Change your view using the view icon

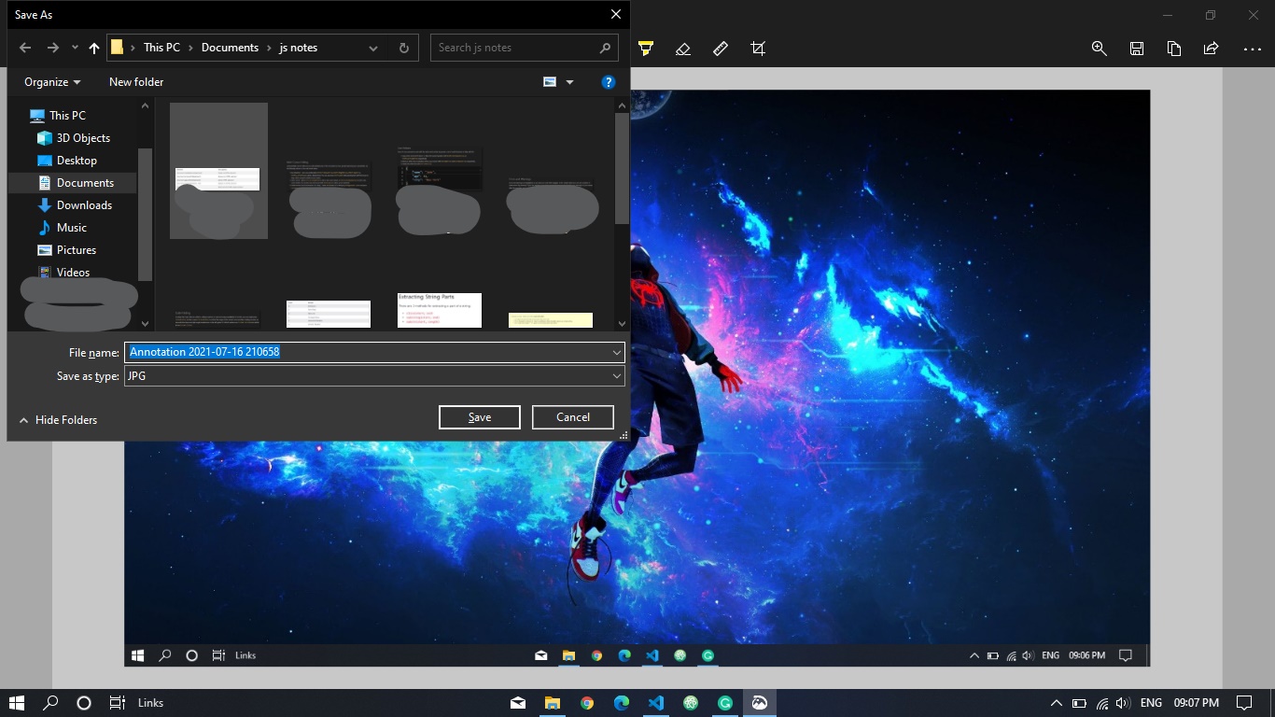pos(550,82)
